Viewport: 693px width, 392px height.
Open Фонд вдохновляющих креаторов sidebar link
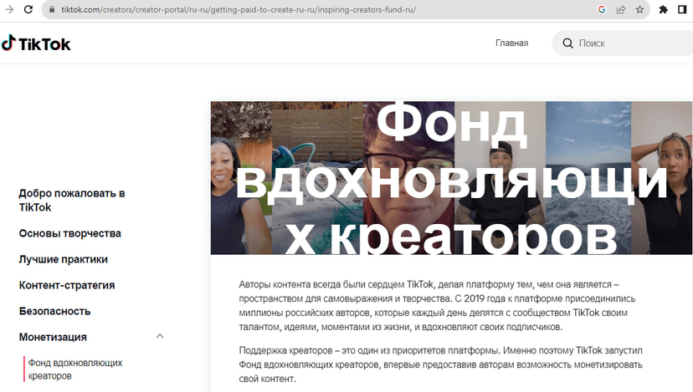[x=75, y=369]
